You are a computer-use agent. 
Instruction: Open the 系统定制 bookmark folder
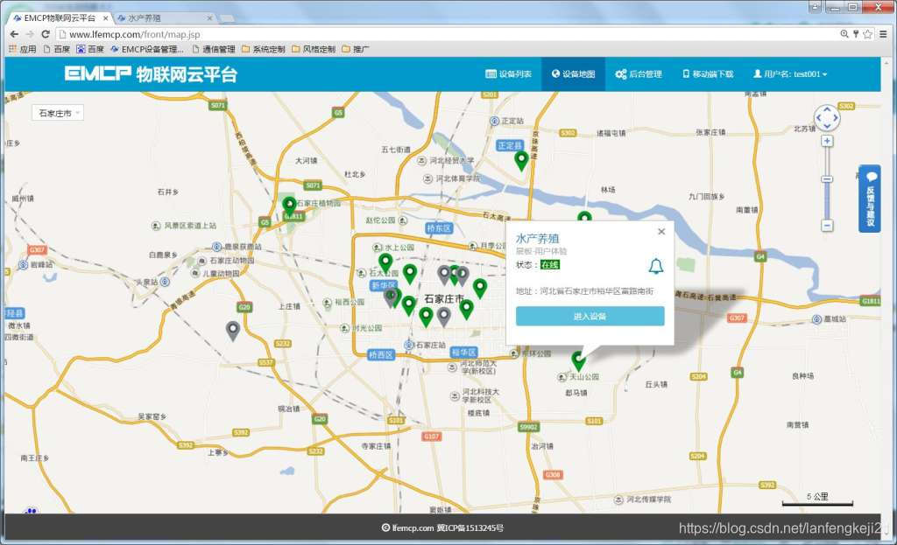click(x=263, y=49)
